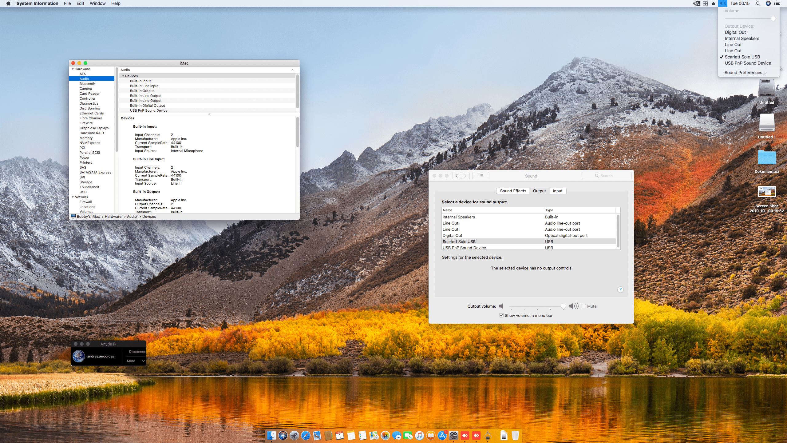Expand the Network section in System Information sidebar

tap(73, 197)
